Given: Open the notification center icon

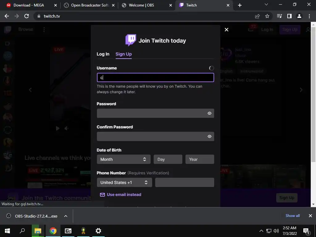Looking at the screenshot, I should click(x=306, y=231).
